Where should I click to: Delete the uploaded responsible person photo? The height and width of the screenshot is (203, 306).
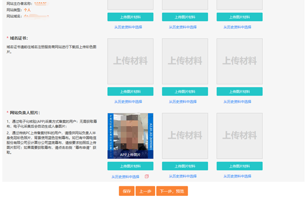146,177
